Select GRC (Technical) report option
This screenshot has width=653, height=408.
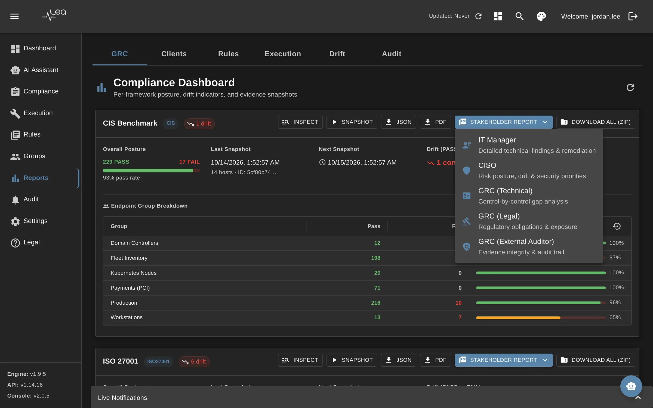(x=529, y=196)
